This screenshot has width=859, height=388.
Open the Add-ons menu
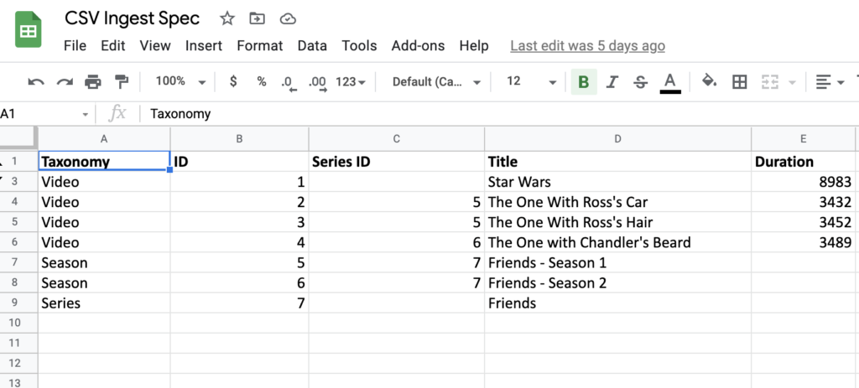[418, 45]
